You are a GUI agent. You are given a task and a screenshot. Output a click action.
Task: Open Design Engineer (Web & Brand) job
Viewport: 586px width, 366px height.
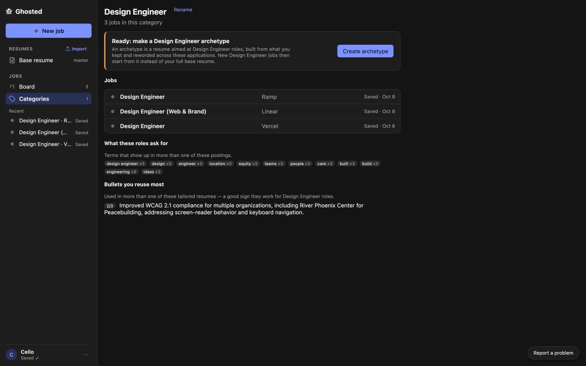(x=252, y=111)
